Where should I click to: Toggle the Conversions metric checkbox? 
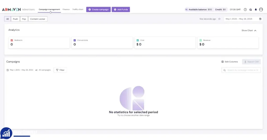click(75, 40)
